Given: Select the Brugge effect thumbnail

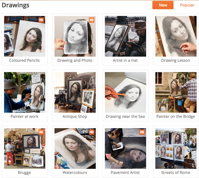Looking at the screenshot, I should [x=25, y=148].
